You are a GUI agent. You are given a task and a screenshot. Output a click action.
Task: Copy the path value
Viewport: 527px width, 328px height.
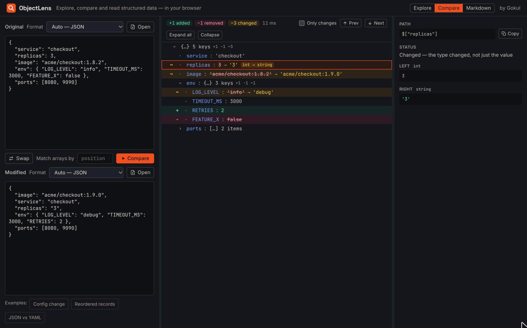point(510,34)
